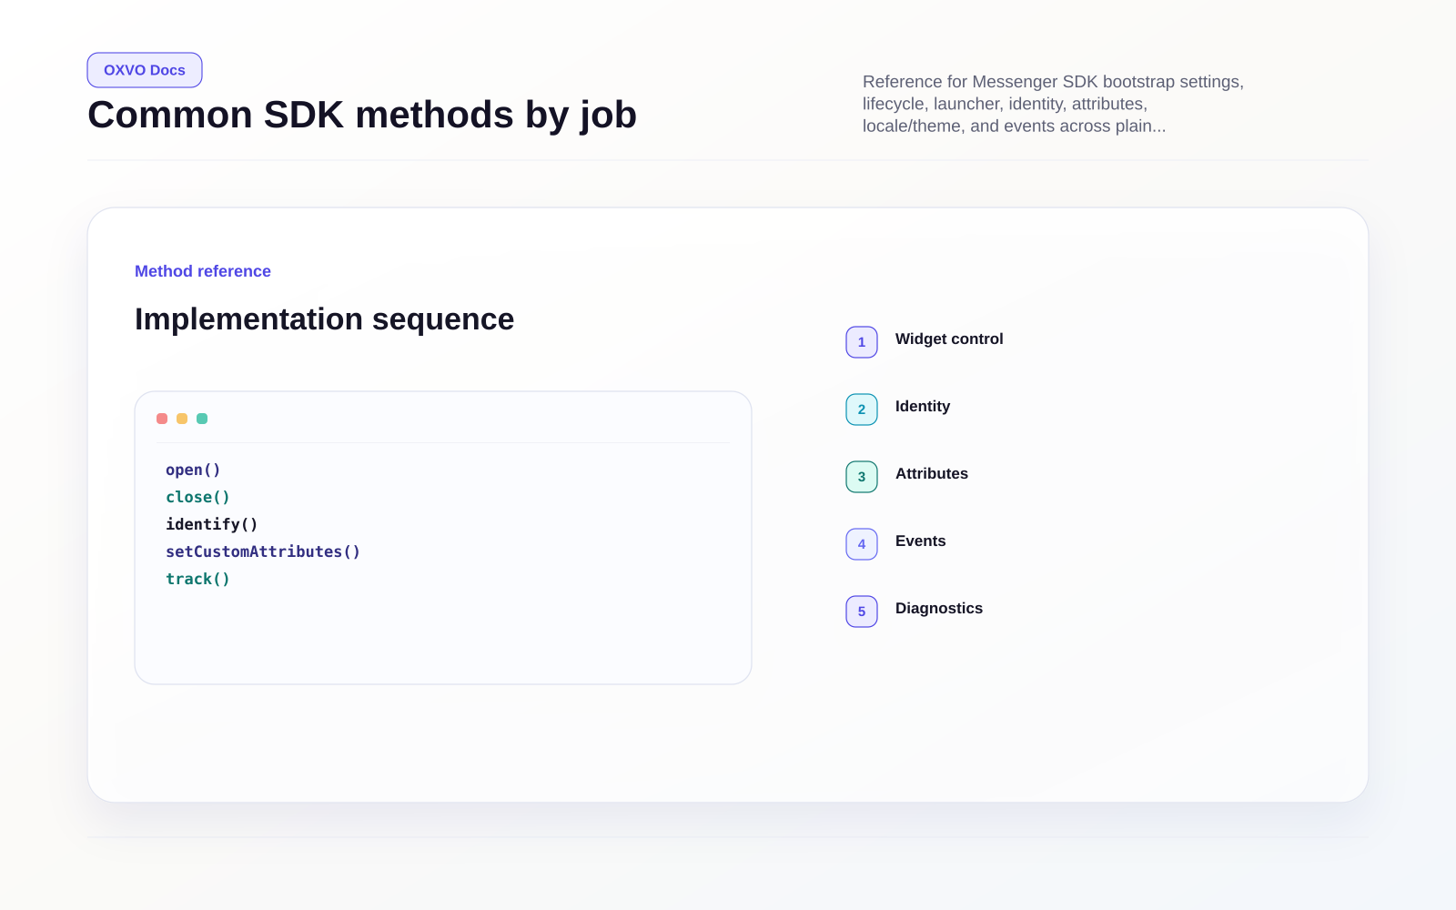This screenshot has height=910, width=1456.
Task: Click step 1 number badge
Action: (x=862, y=342)
